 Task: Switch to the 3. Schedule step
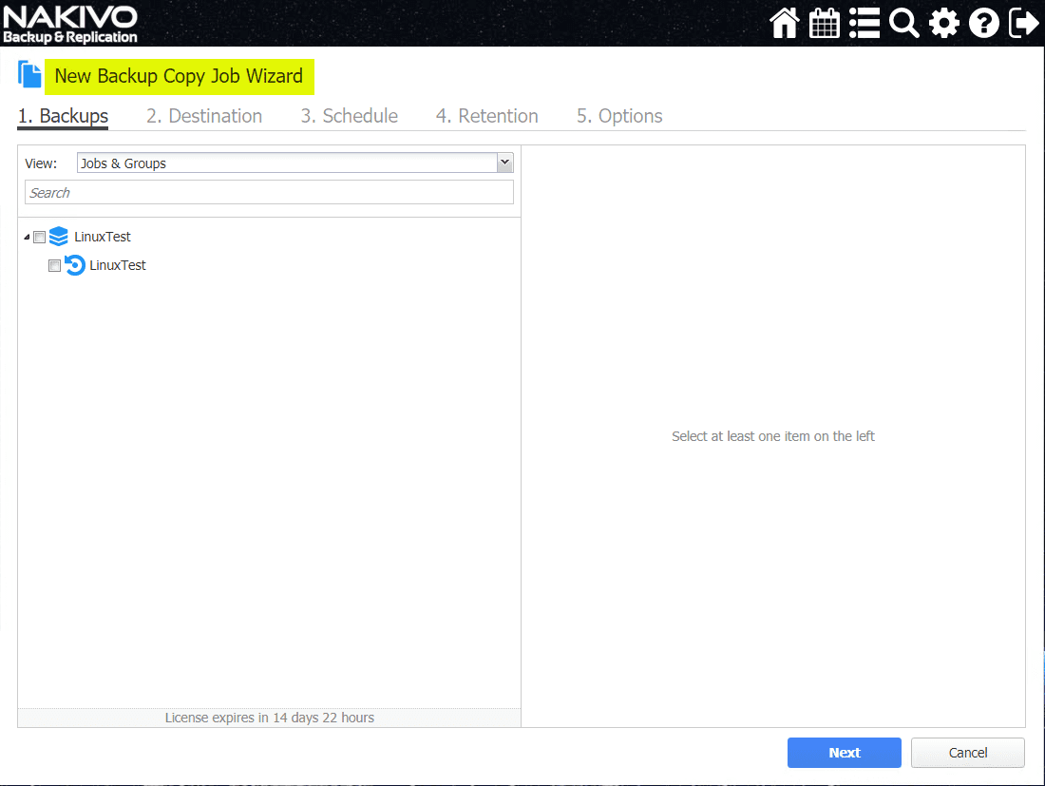point(349,116)
